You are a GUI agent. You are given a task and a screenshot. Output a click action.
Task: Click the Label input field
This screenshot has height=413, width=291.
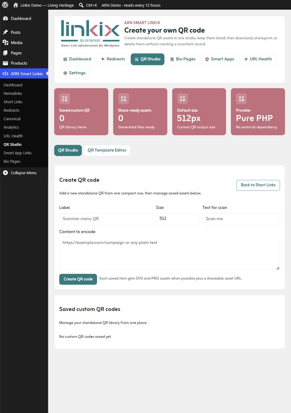[106, 219]
